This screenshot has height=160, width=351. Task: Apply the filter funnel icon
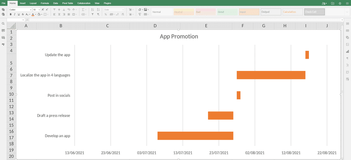pyautogui.click(x=93, y=14)
